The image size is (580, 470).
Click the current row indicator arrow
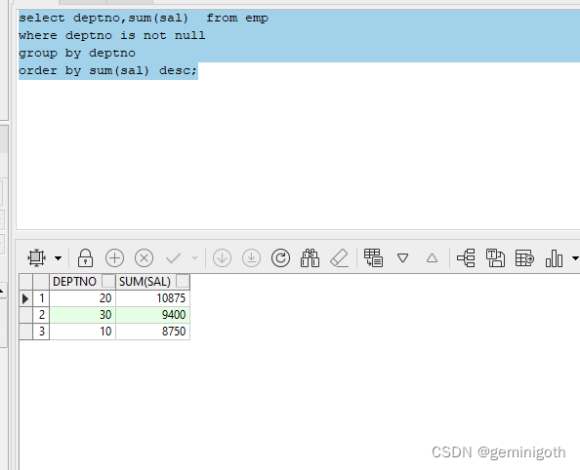[26, 298]
